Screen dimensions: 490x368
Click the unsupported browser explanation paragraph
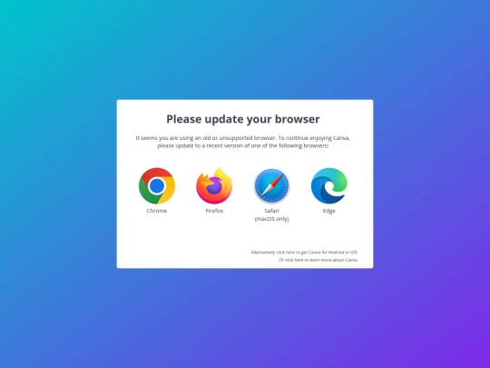coord(243,142)
